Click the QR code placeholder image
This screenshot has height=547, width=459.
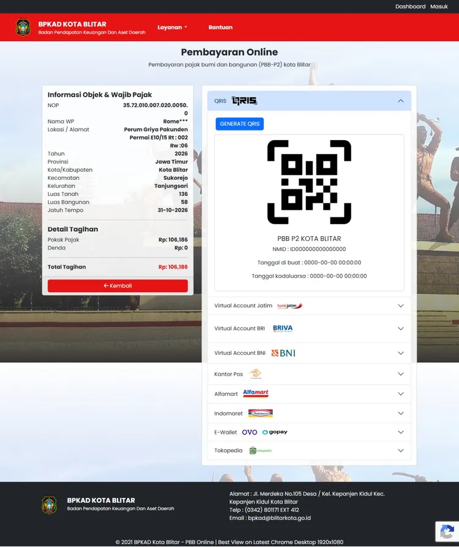point(309,182)
